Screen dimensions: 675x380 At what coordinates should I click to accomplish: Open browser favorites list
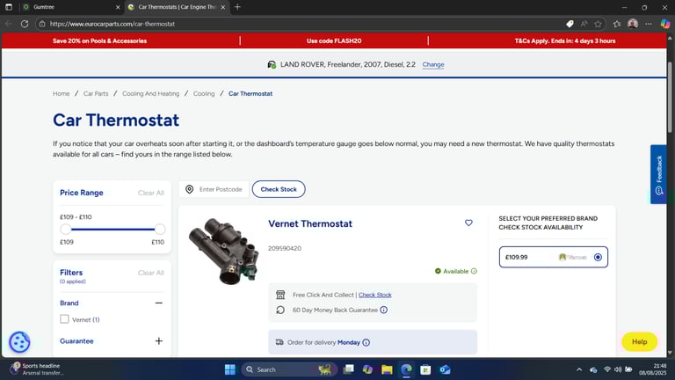[617, 24]
